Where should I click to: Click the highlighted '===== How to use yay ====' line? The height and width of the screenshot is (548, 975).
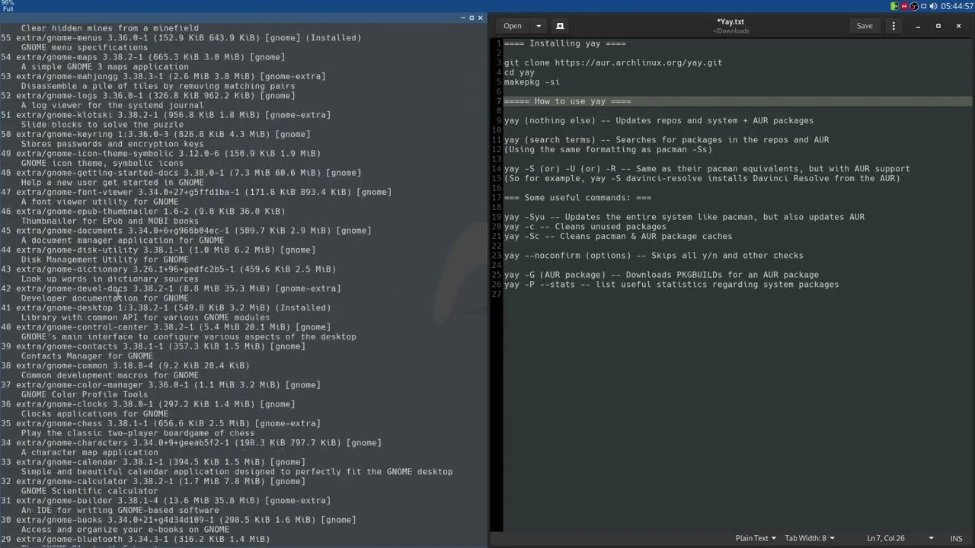coord(567,101)
